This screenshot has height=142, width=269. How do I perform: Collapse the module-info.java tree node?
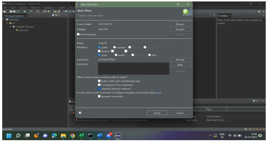coord(10,27)
